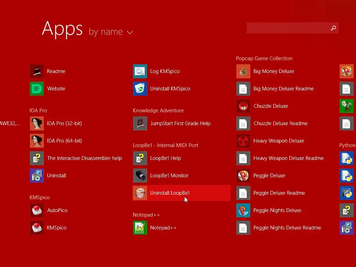Select the 'IDA Pro (64-bit)' label

click(64, 141)
